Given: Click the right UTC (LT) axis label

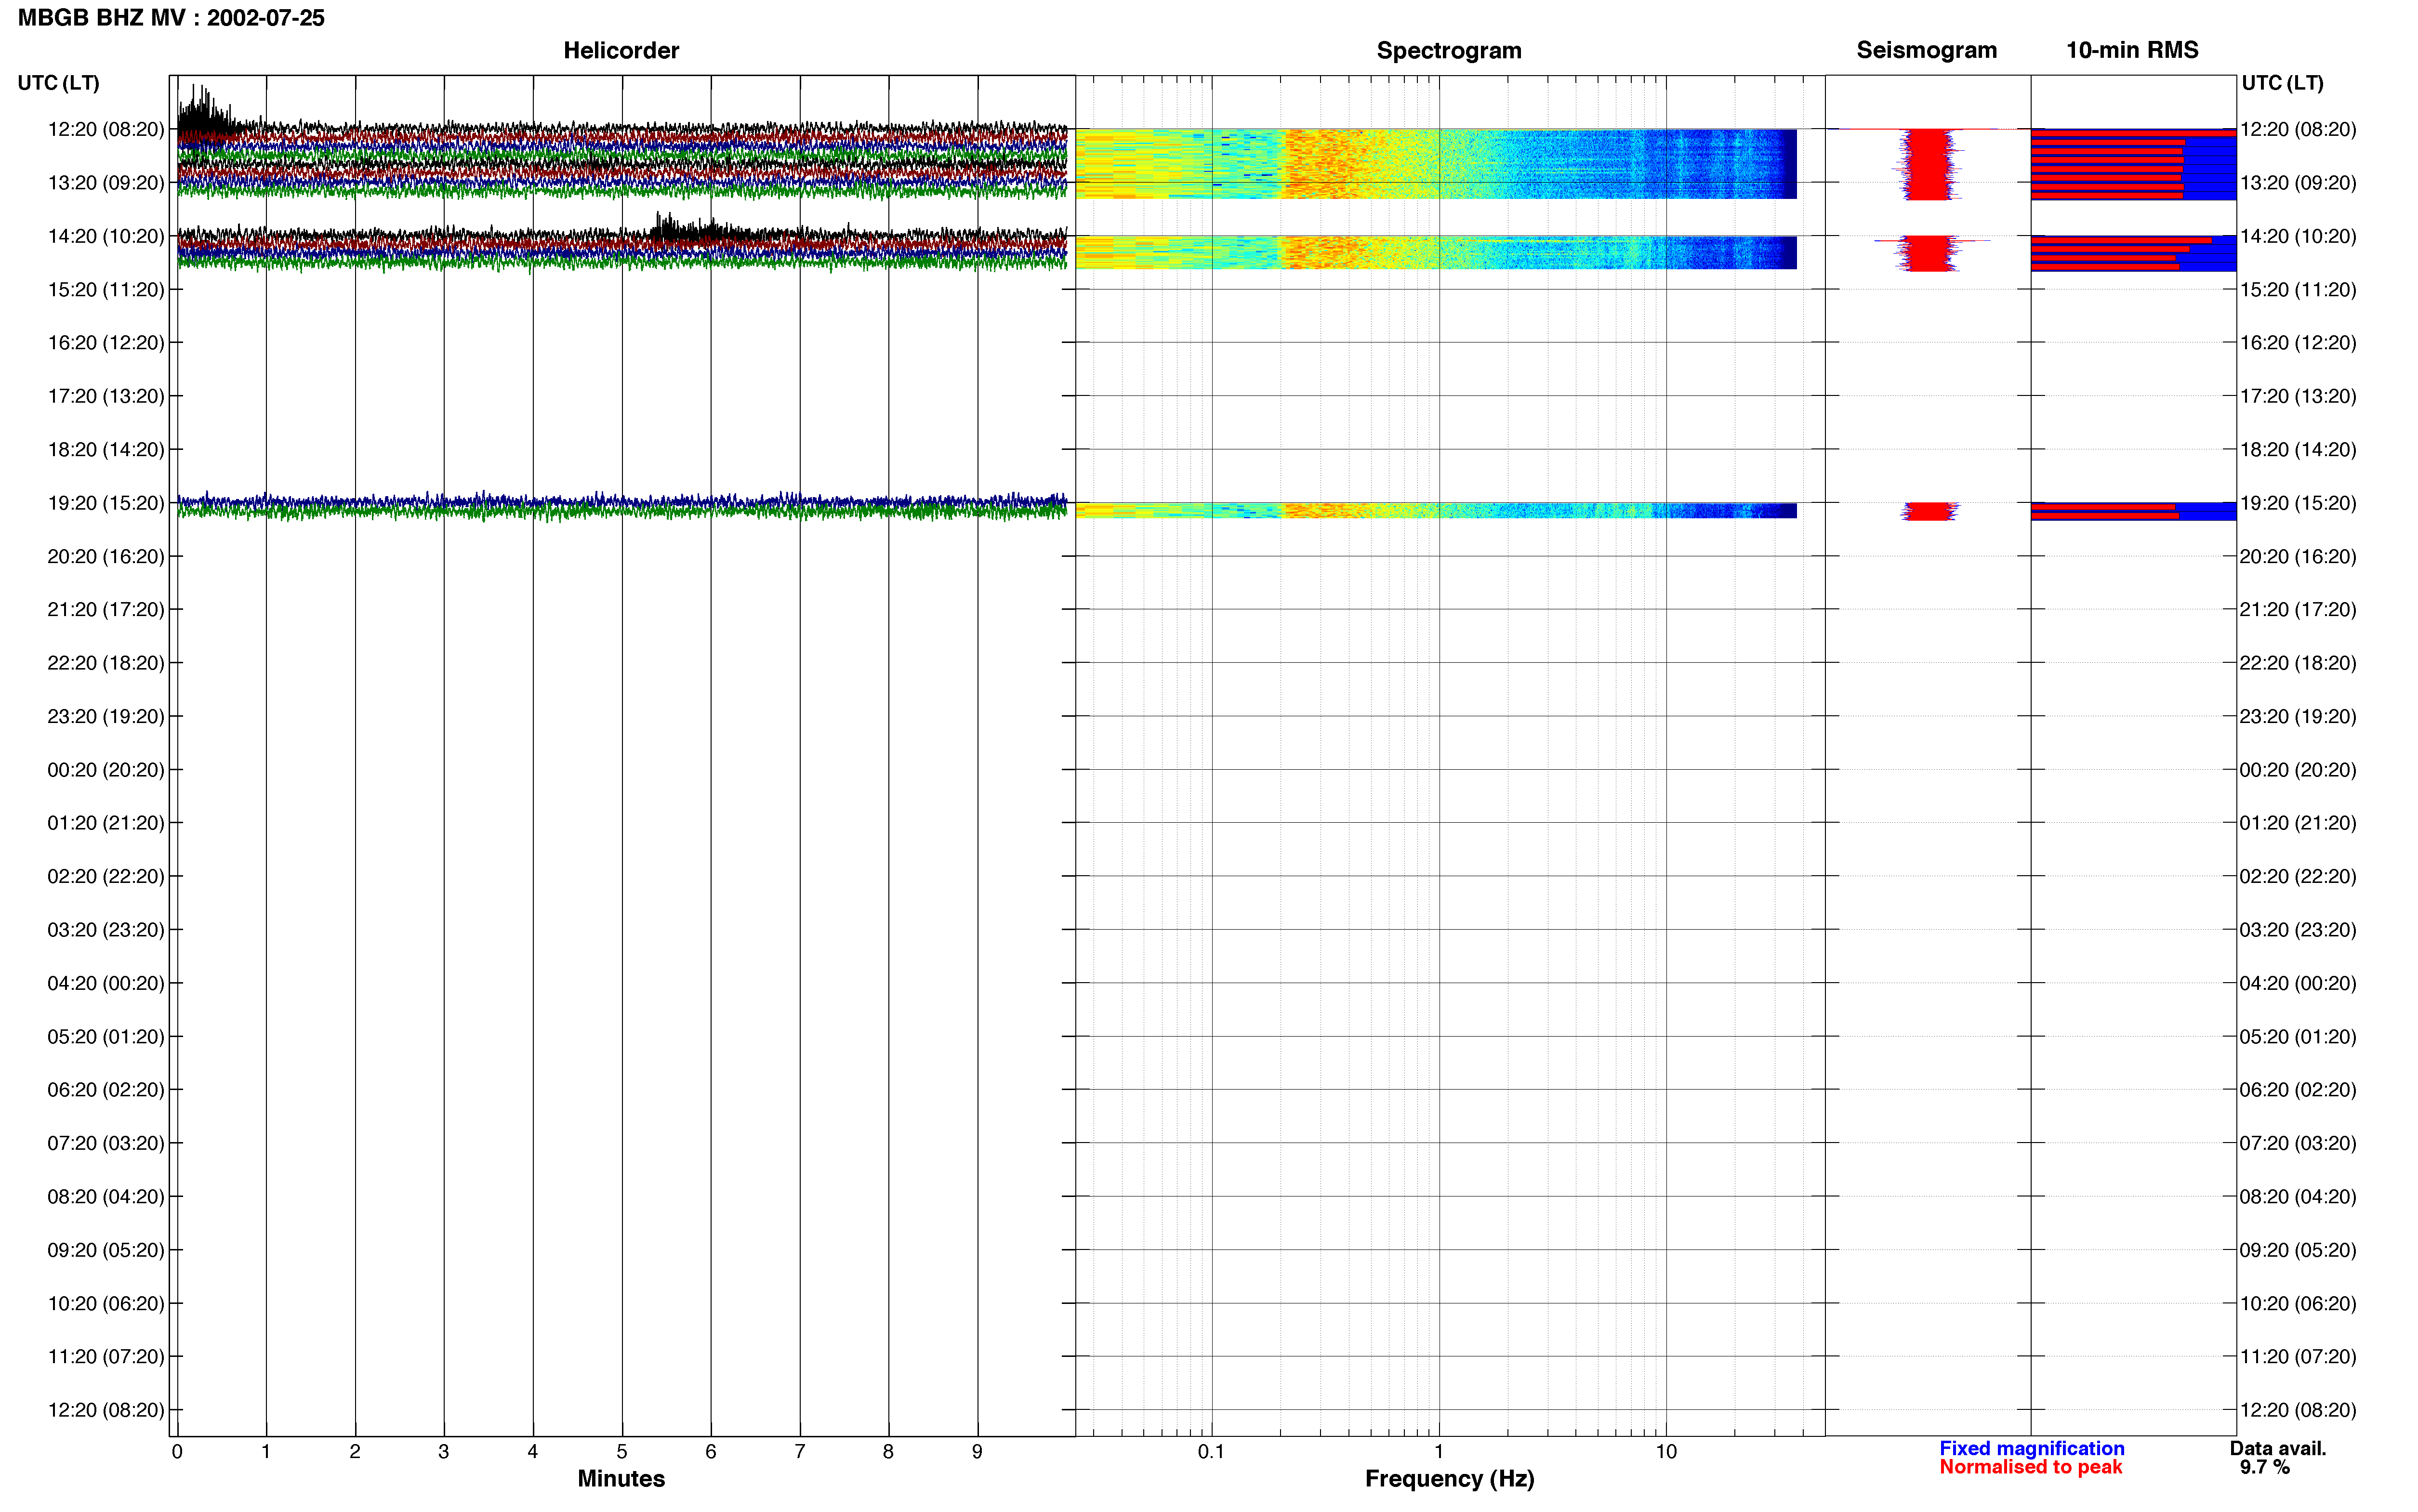Looking at the screenshot, I should coord(2282,83).
